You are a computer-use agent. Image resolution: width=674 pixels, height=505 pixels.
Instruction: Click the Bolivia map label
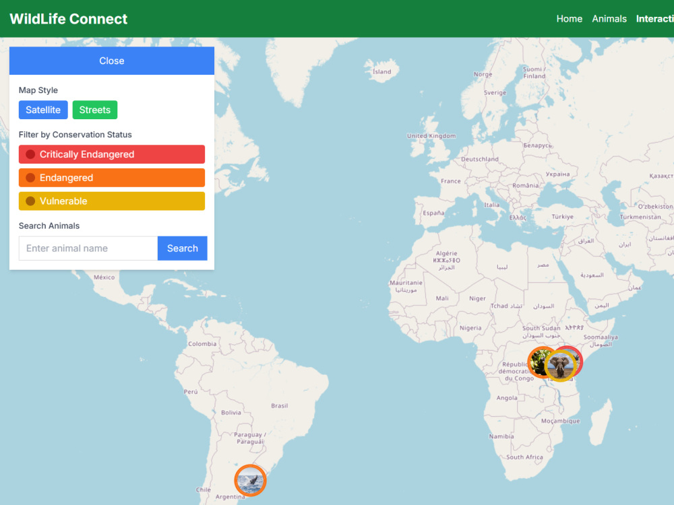tap(231, 412)
